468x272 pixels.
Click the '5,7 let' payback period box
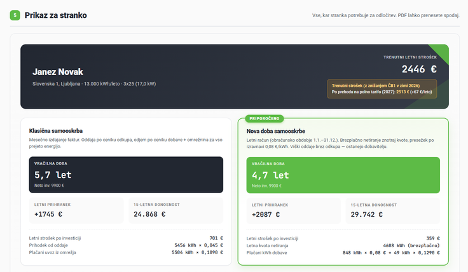(x=126, y=175)
